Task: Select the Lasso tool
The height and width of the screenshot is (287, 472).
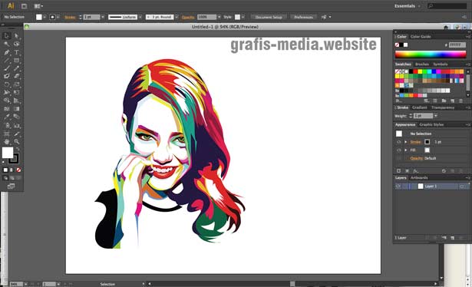Action: point(17,44)
